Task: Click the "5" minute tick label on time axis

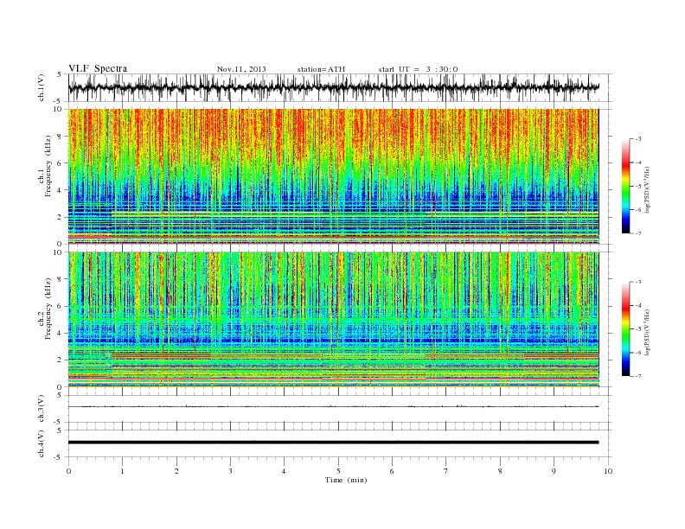Action: tap(338, 471)
